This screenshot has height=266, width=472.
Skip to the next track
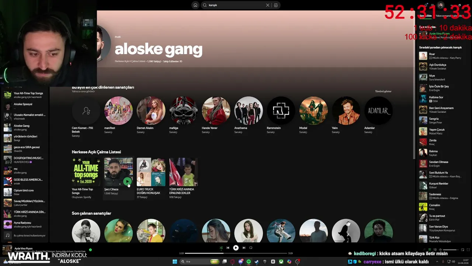tap(244, 248)
